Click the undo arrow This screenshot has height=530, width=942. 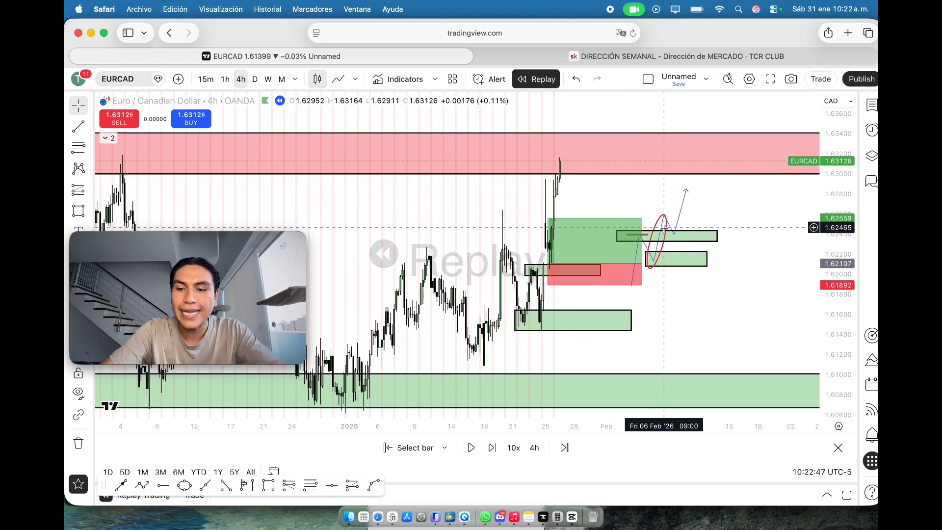click(x=576, y=79)
